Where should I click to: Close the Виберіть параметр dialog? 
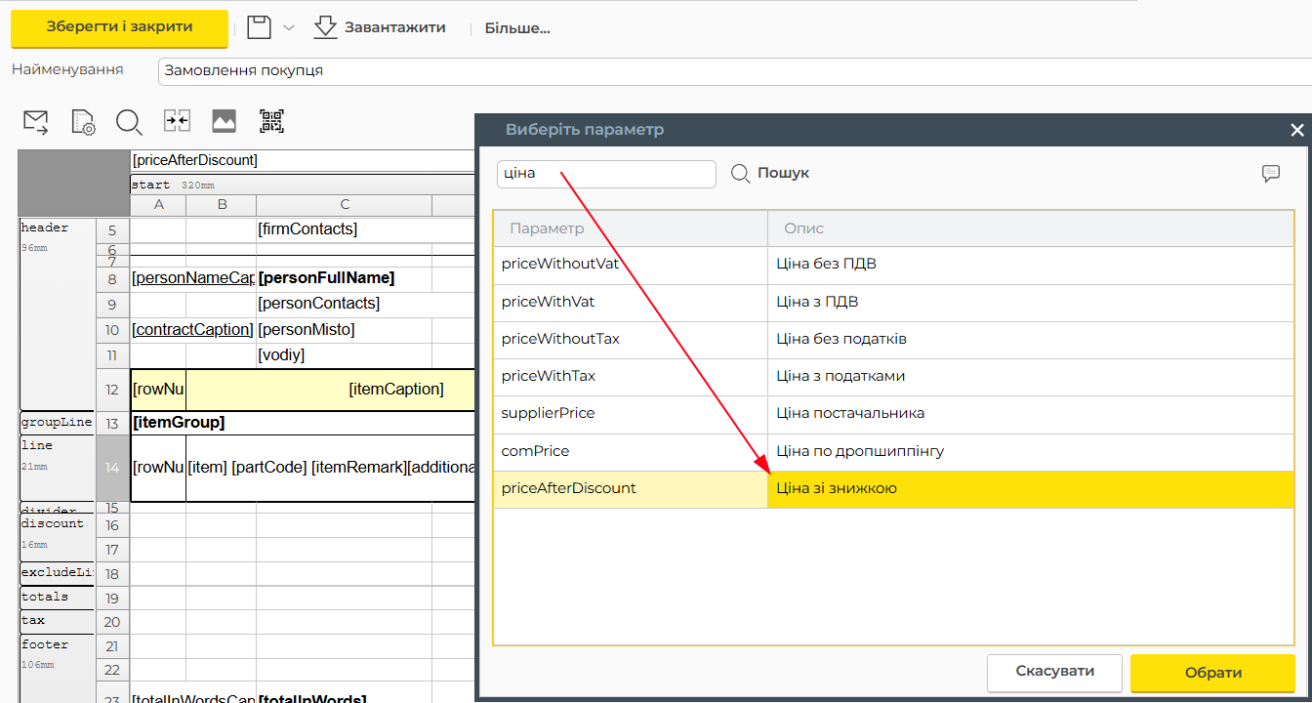pyautogui.click(x=1297, y=130)
